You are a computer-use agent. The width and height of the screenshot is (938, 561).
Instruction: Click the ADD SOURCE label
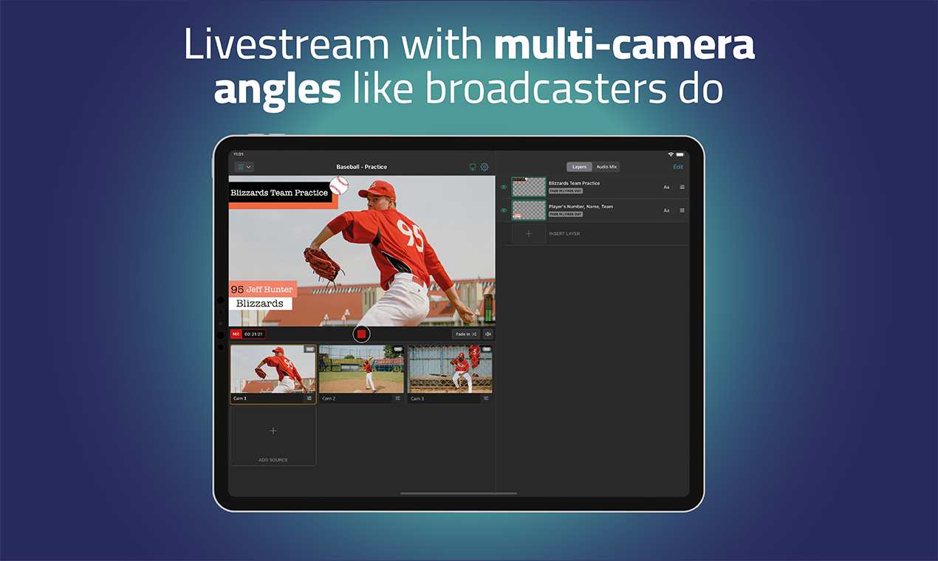[273, 460]
